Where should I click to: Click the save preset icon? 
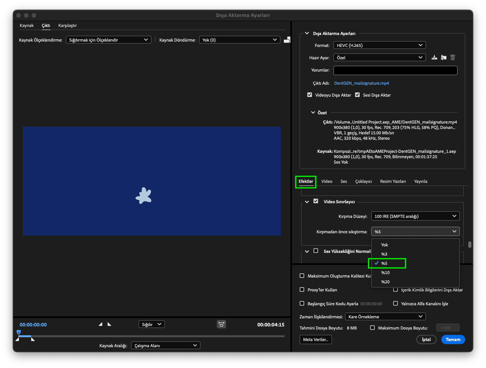[x=434, y=57]
